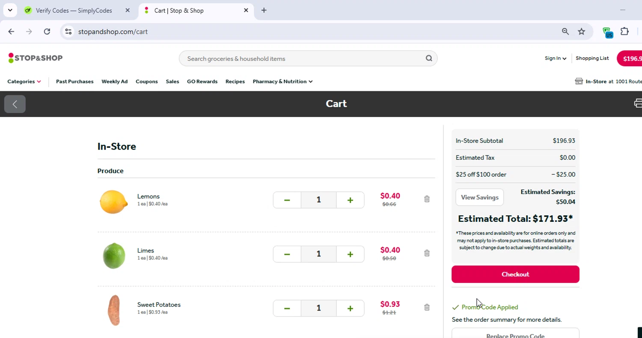This screenshot has height=338, width=642.
Task: Click the search magnifier icon
Action: click(x=428, y=59)
